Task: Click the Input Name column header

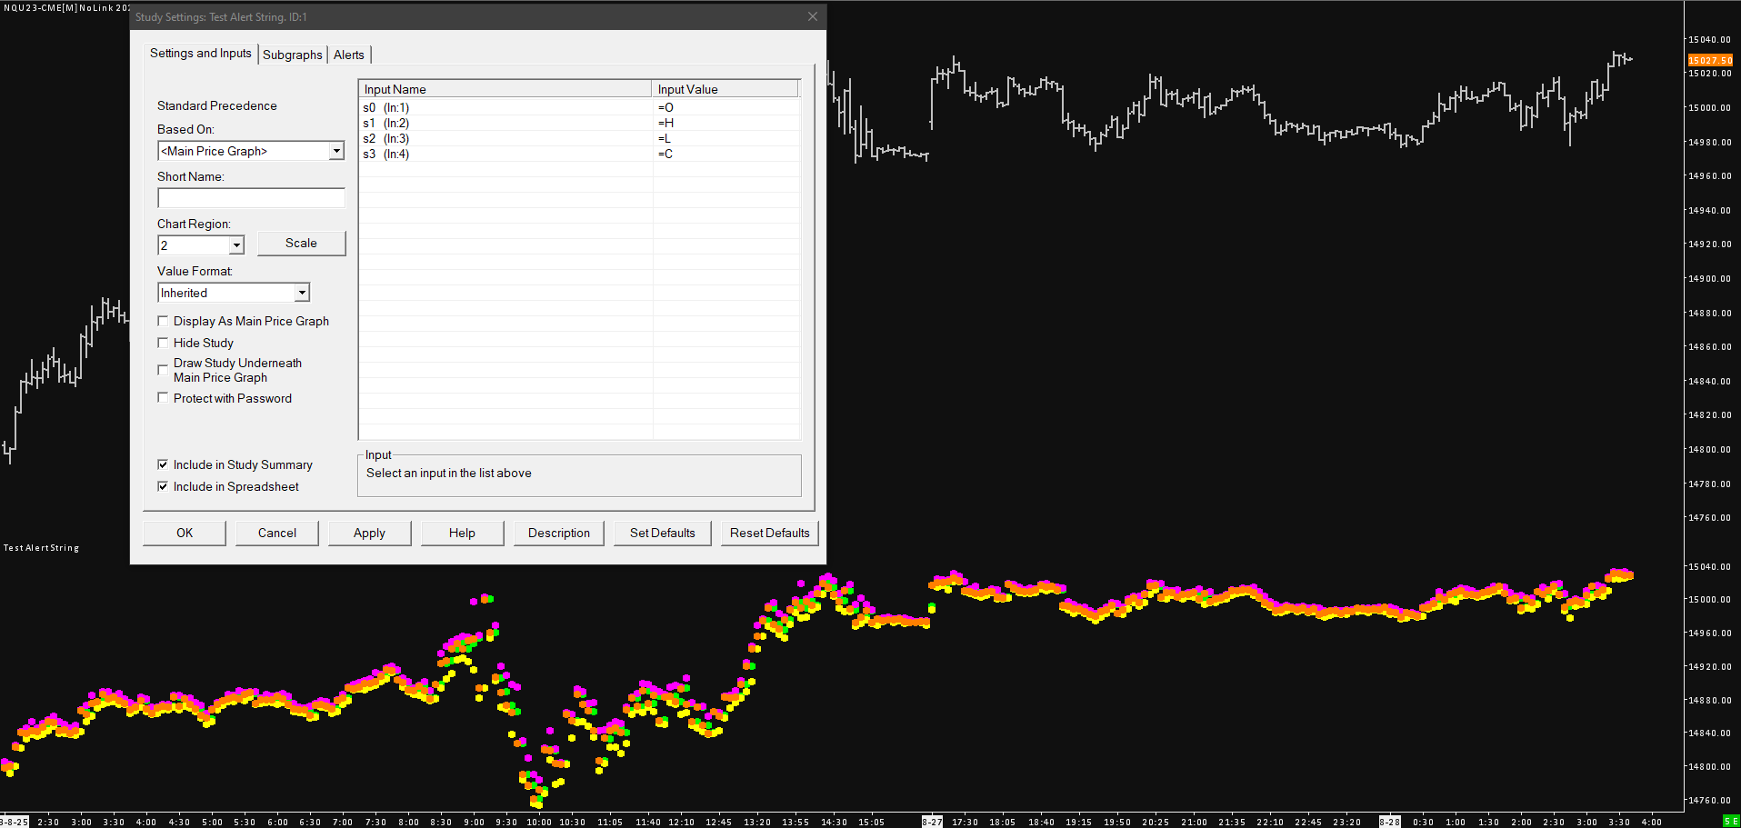Action: point(505,89)
